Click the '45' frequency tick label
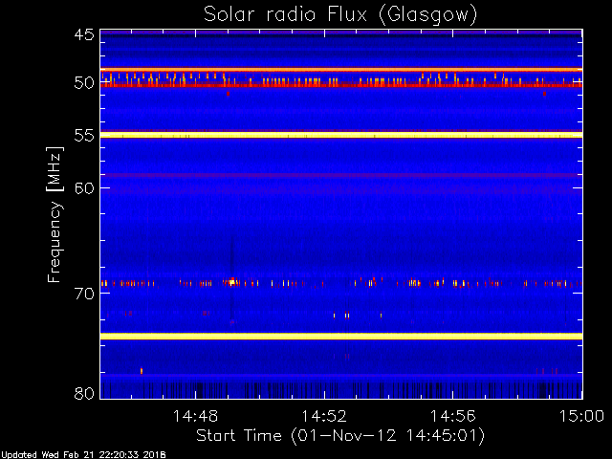This screenshot has width=612, height=459. click(84, 34)
